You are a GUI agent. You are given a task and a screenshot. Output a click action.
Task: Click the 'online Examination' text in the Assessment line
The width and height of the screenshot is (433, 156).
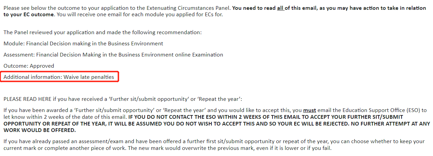point(201,55)
